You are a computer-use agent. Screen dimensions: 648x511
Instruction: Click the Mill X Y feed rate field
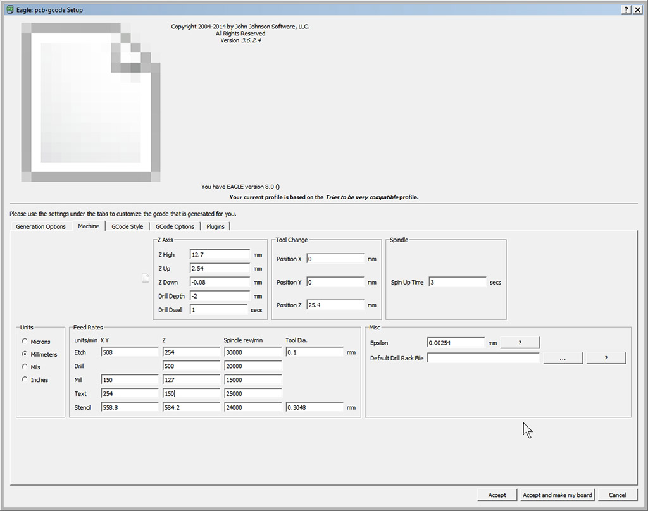(130, 379)
